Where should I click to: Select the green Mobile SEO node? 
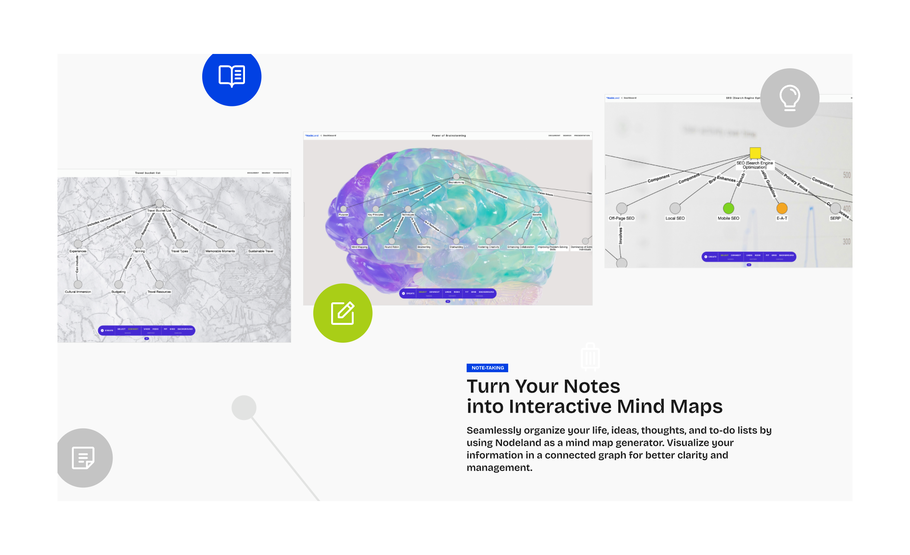coord(728,208)
